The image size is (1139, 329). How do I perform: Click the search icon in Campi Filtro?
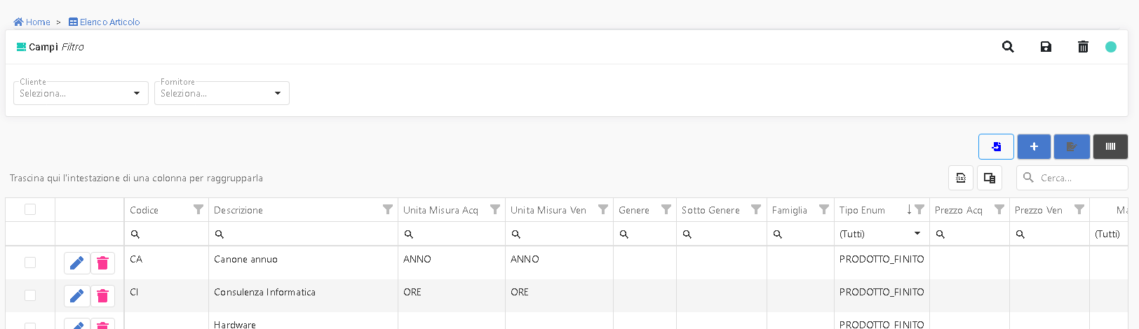[1008, 47]
